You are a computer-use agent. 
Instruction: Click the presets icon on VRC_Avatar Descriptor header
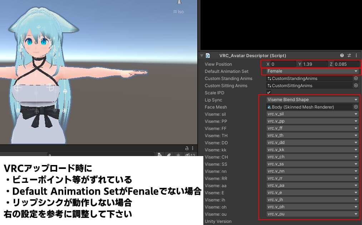coord(349,55)
